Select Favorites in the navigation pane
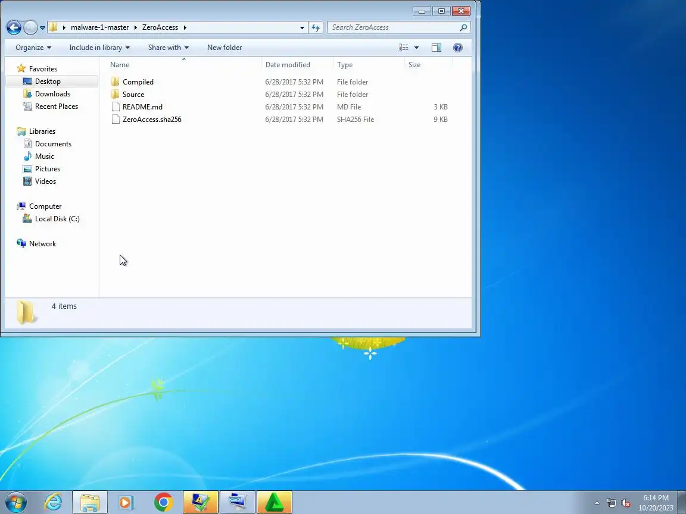The image size is (686, 514). pyautogui.click(x=43, y=68)
